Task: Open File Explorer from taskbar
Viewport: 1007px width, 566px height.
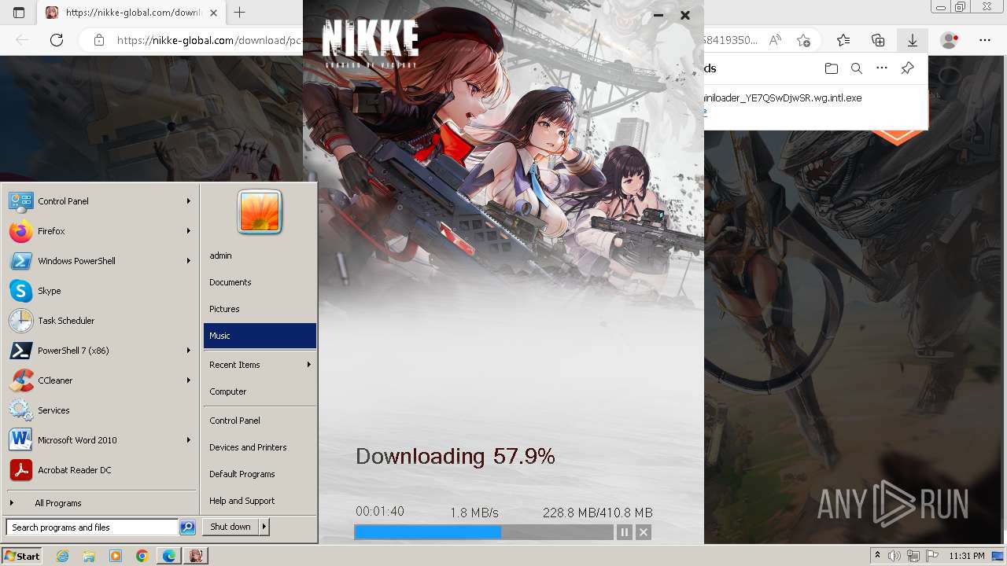Action: [89, 556]
